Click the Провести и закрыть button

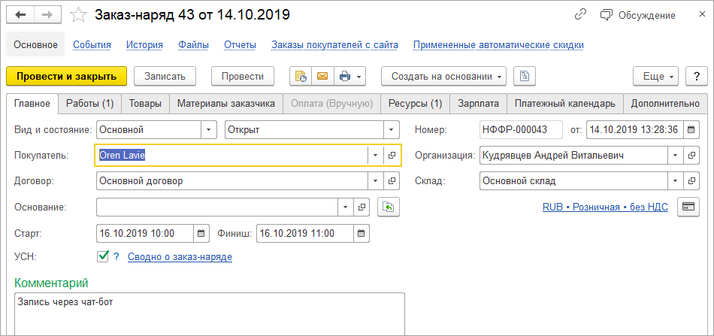tap(66, 76)
